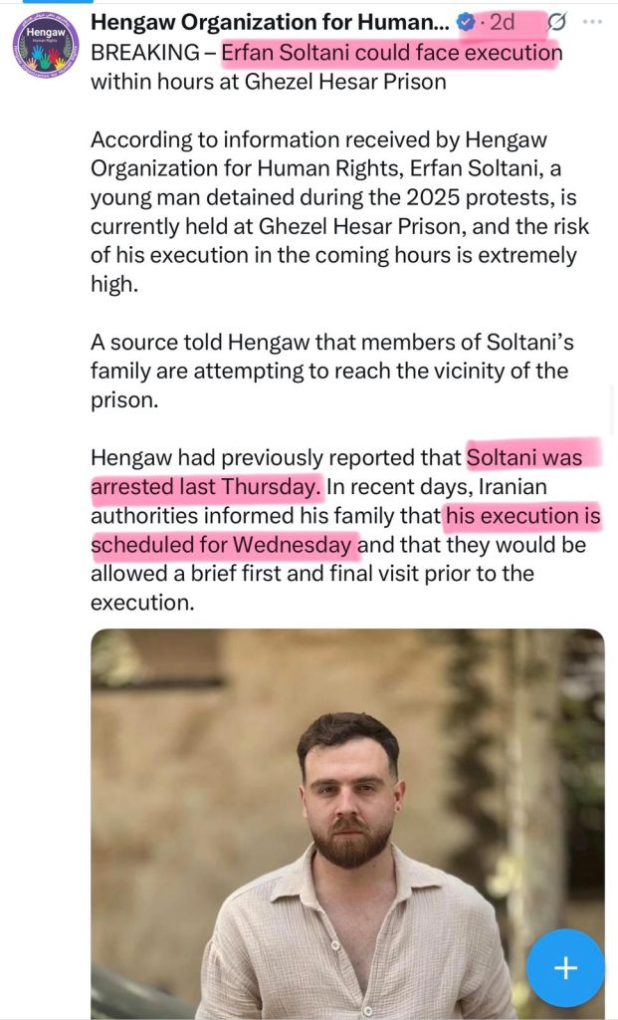Viewport: 618px width, 1020px height.
Task: Tap the Grok slashed-circle icon
Action: pyautogui.click(x=557, y=22)
